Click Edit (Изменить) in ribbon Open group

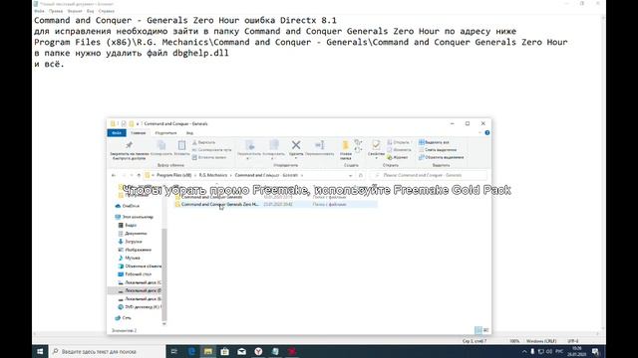coord(399,150)
